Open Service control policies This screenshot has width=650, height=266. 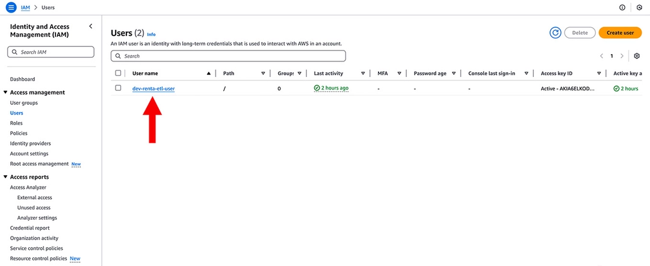pyautogui.click(x=37, y=248)
